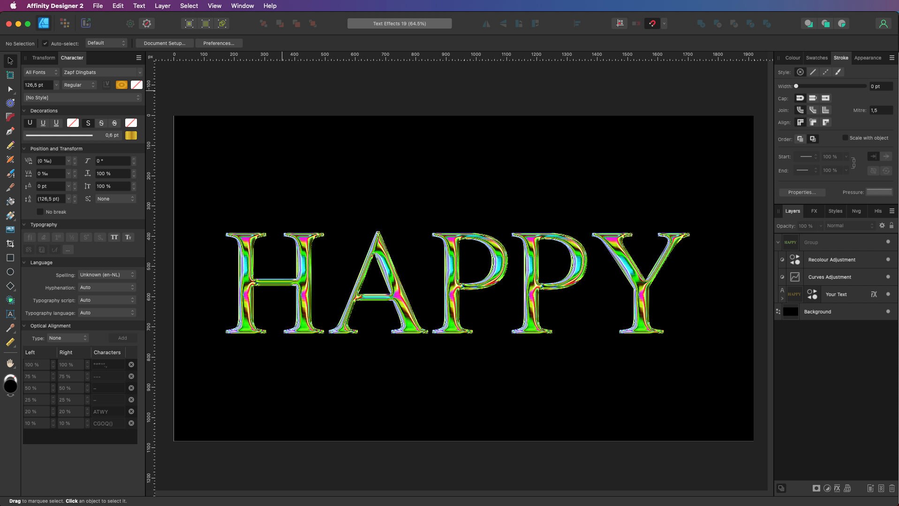Select the Move tool
Screen dimensions: 899x506
coord(10,61)
